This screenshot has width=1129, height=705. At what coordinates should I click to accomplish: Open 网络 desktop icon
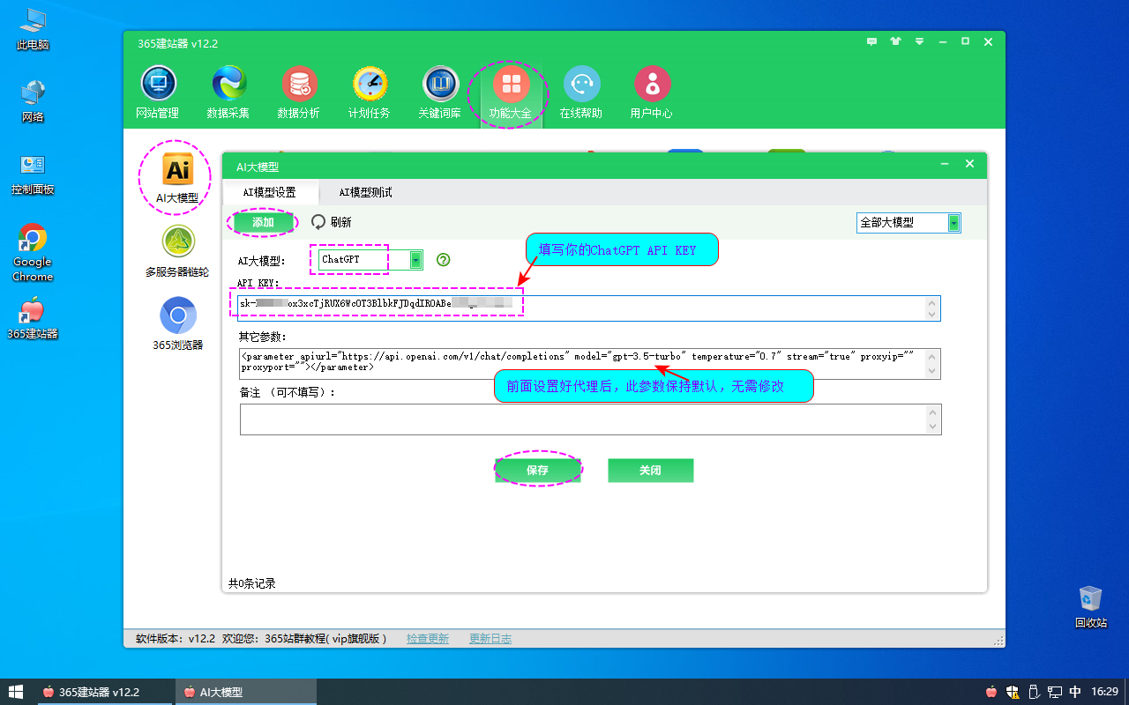(33, 101)
